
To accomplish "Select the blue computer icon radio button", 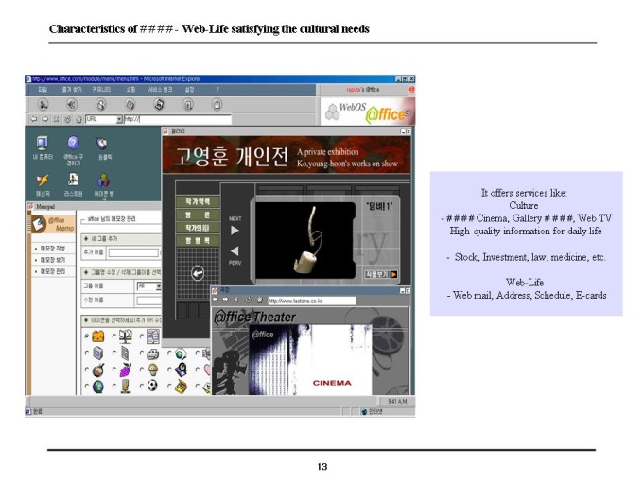I will click(x=87, y=353).
